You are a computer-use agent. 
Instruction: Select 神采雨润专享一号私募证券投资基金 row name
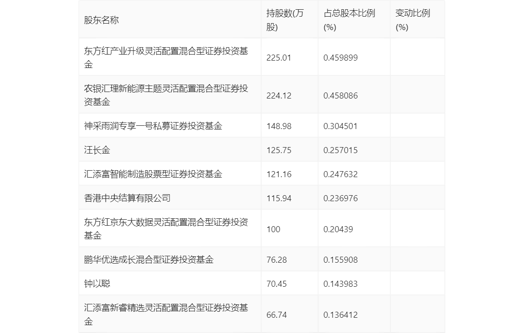click(x=153, y=126)
